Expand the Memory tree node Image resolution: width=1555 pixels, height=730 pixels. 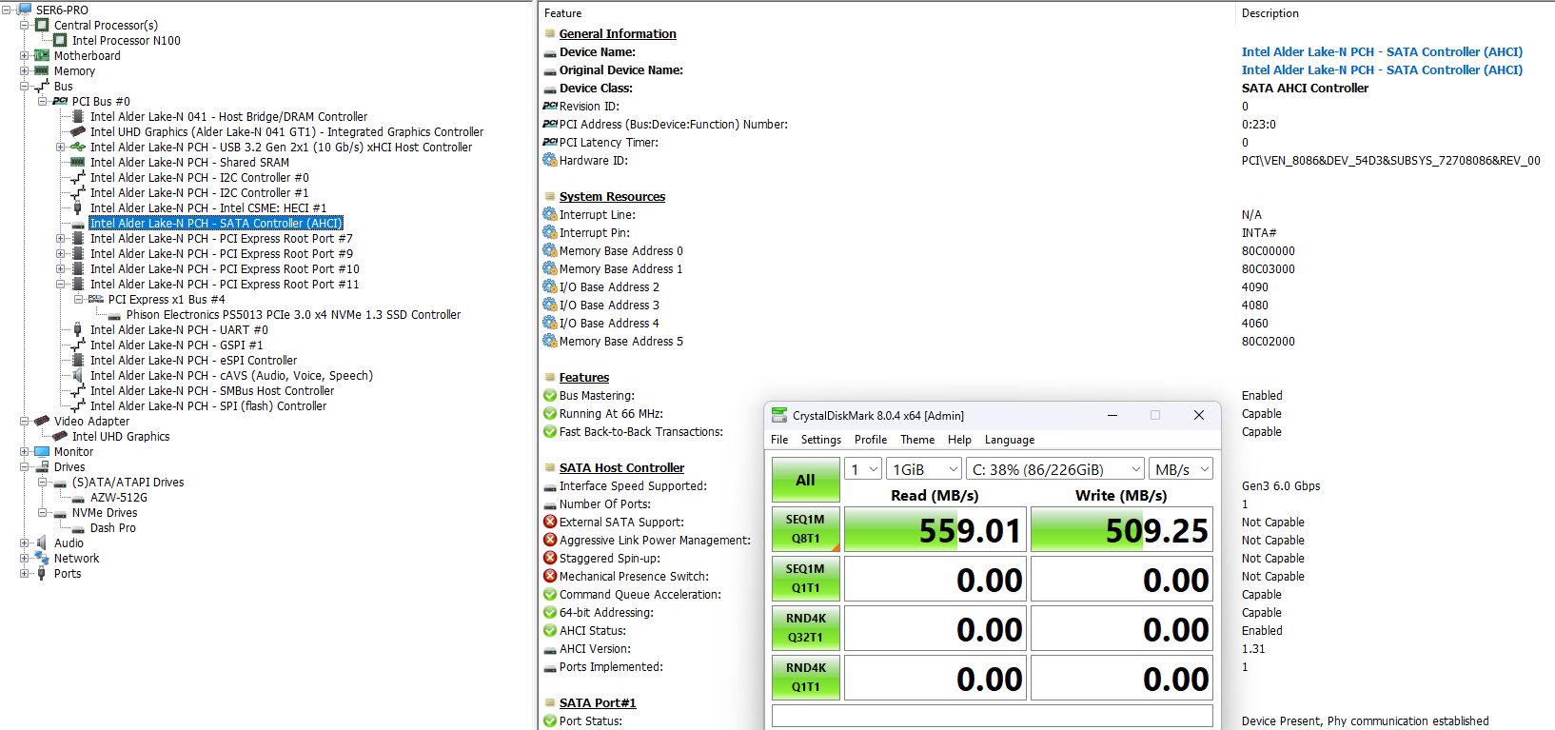point(25,70)
